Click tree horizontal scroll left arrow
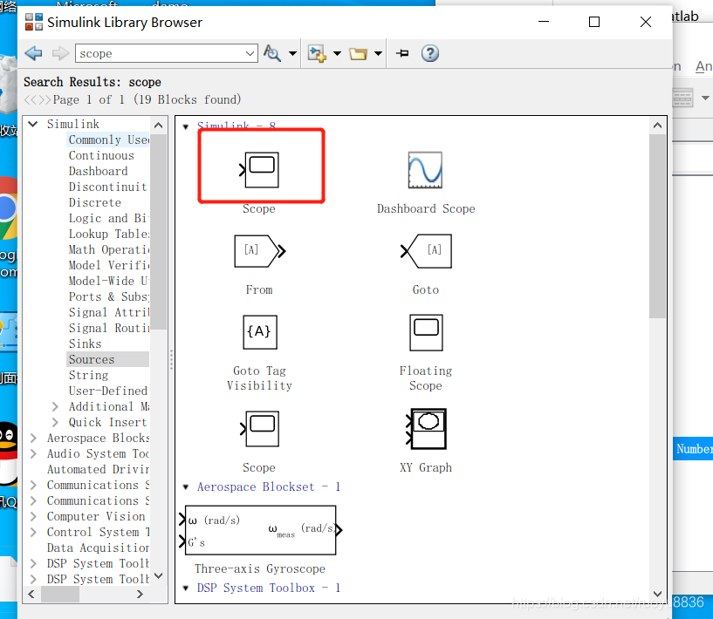This screenshot has height=619, width=713. 31,594
